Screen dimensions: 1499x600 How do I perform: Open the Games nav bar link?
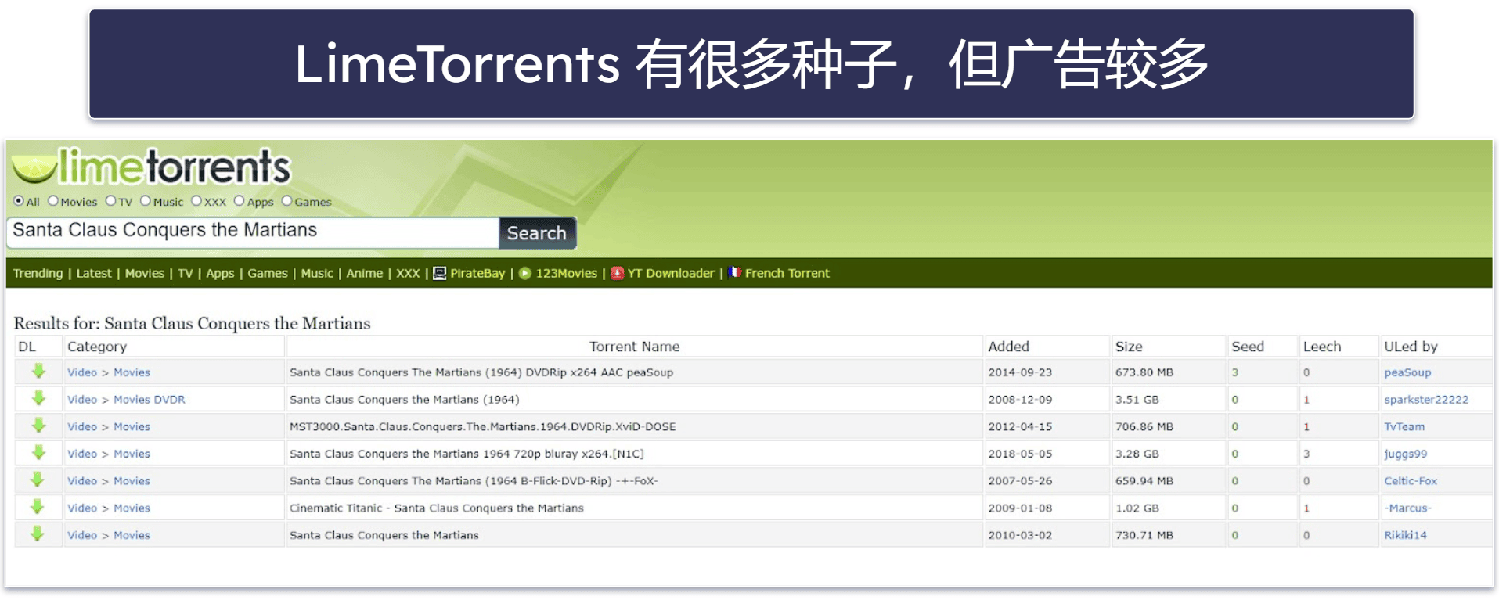(x=268, y=273)
